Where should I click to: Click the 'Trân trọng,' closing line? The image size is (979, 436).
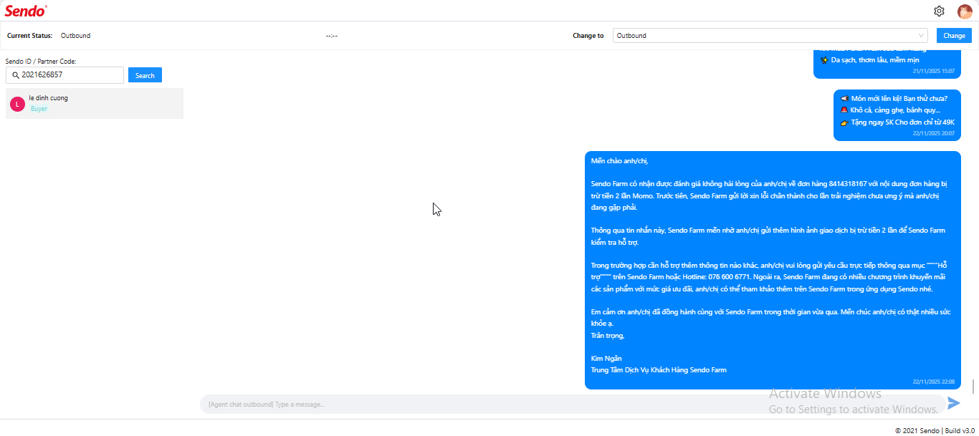coord(608,335)
